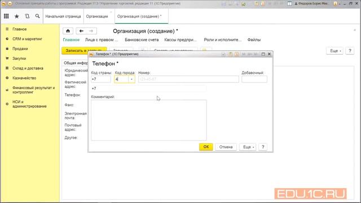Click Электронная почта label
Image resolution: width=361 pixels, height=203 pixels.
(76, 116)
